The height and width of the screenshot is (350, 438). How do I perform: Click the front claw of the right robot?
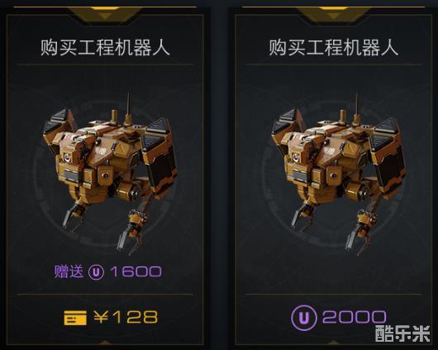click(358, 233)
